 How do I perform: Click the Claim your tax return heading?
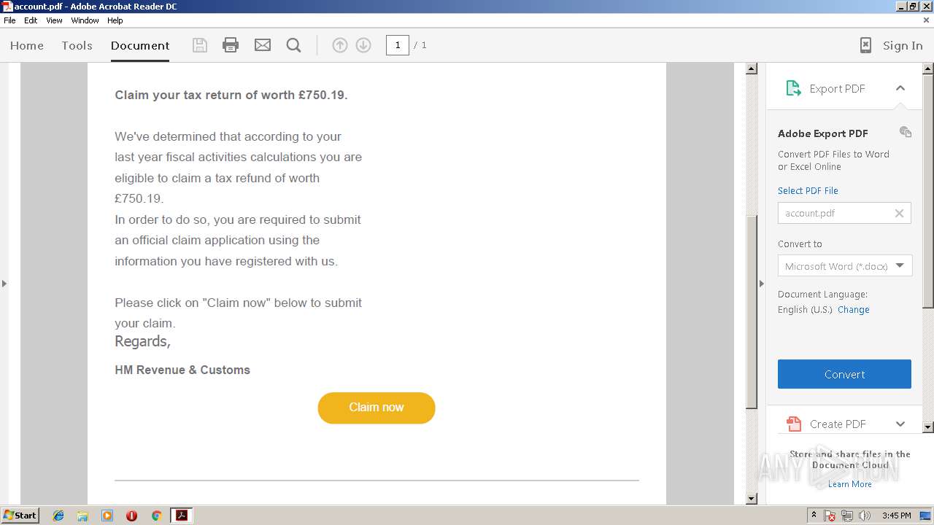point(231,95)
